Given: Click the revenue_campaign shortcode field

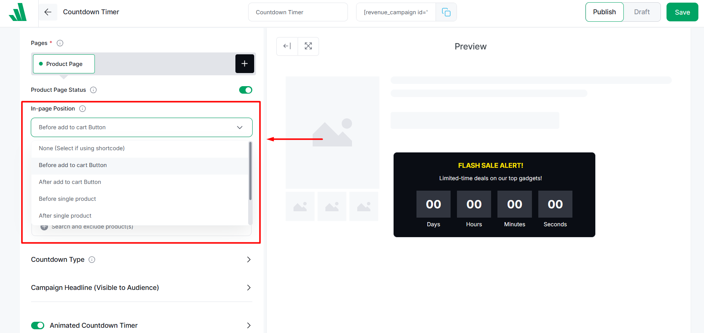Looking at the screenshot, I should click(x=396, y=12).
